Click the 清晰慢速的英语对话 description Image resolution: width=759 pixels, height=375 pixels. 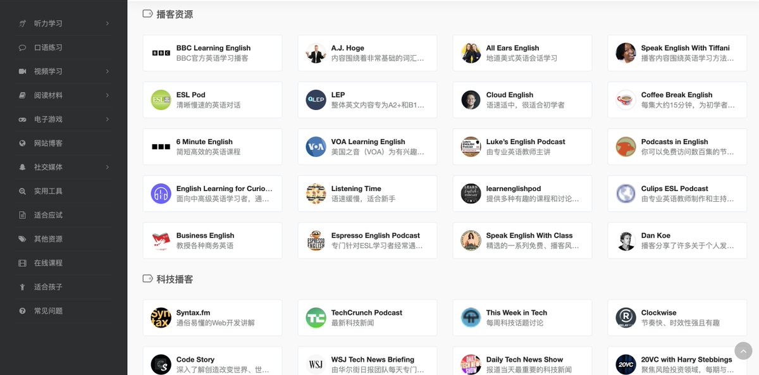208,105
